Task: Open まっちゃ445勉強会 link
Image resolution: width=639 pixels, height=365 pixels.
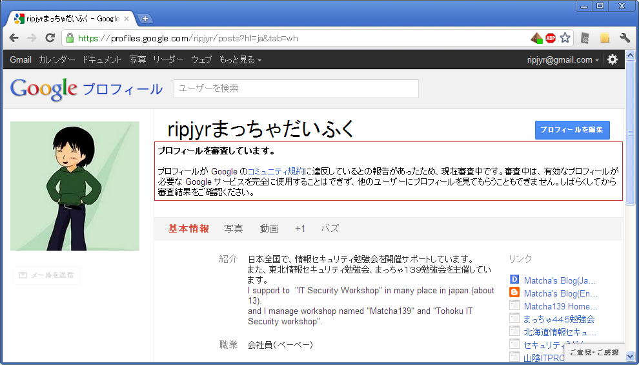Action: pos(559,319)
